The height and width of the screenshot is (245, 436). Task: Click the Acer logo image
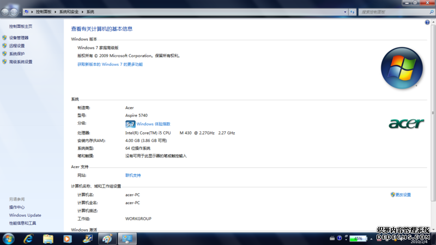click(x=406, y=124)
